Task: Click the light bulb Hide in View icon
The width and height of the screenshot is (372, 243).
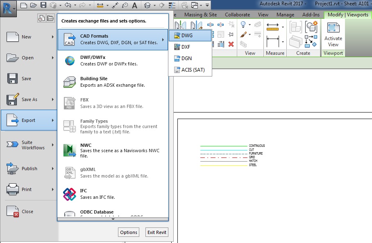Action: click(x=243, y=25)
